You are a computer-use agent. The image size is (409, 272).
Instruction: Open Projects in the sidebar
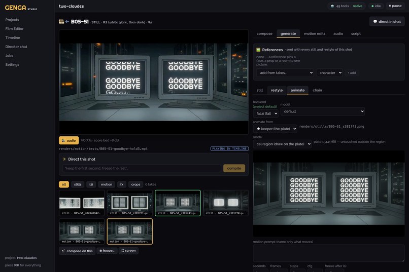[12, 20]
